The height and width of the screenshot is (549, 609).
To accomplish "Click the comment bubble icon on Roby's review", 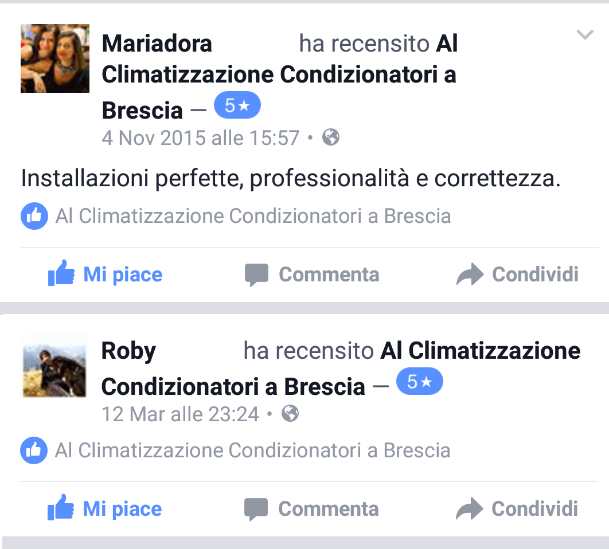I will pyautogui.click(x=256, y=509).
